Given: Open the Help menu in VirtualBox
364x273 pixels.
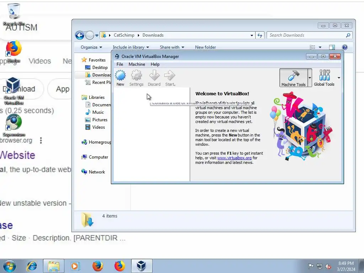Looking at the screenshot, I should click(155, 64).
